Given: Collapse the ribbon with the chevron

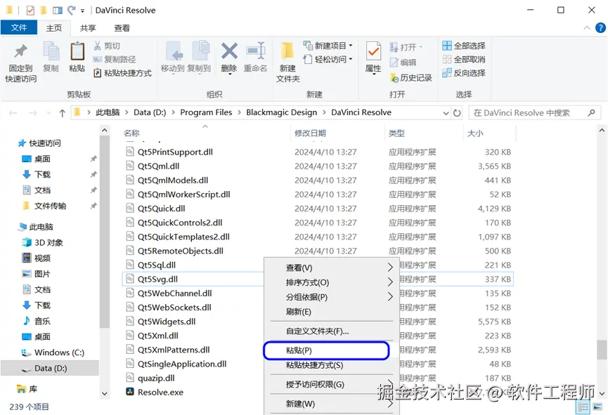Looking at the screenshot, I should coord(587,28).
